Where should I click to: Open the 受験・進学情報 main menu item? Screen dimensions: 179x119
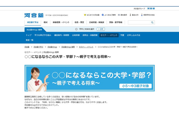[116, 22]
